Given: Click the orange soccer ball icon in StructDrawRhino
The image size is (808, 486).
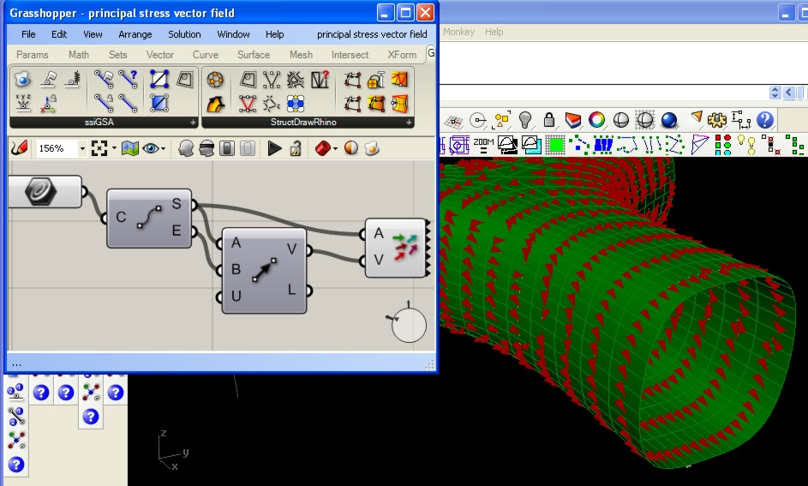Looking at the screenshot, I should [x=215, y=80].
